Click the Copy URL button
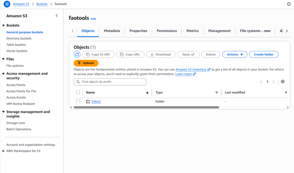This screenshot has width=294, height=173. point(130,55)
